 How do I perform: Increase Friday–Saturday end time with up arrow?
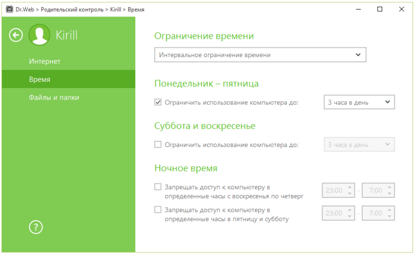pyautogui.click(x=389, y=210)
